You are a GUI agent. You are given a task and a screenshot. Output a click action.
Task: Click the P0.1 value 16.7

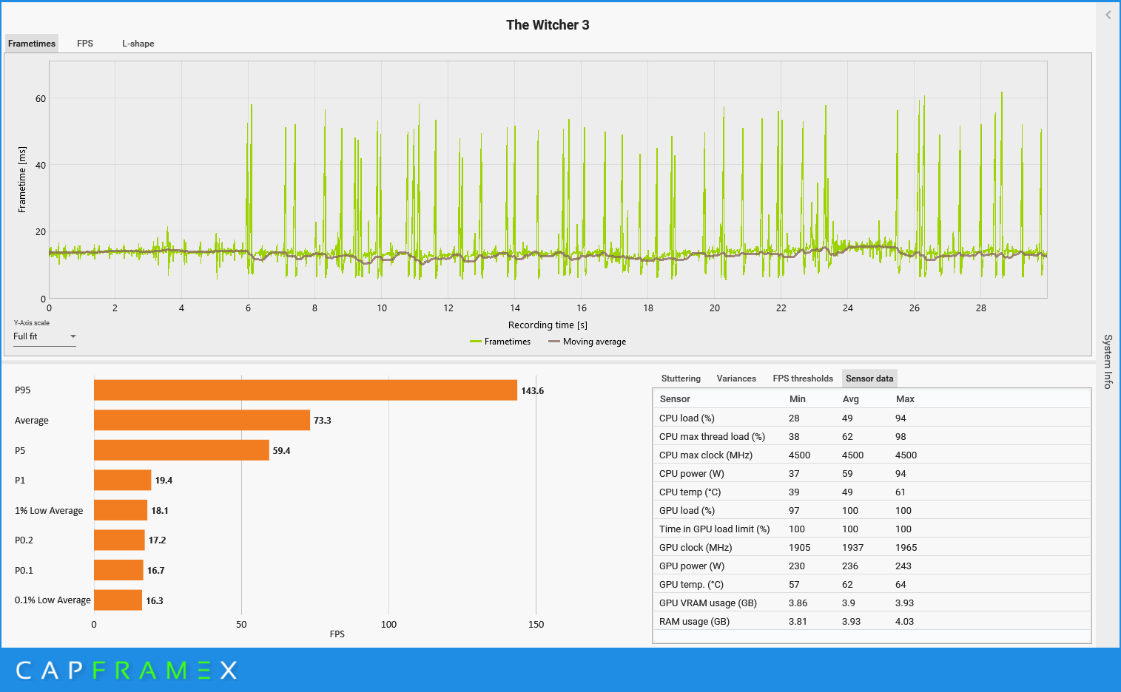[155, 571]
